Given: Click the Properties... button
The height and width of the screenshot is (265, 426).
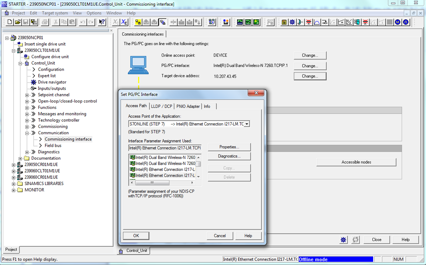Looking at the screenshot, I should [x=229, y=147].
